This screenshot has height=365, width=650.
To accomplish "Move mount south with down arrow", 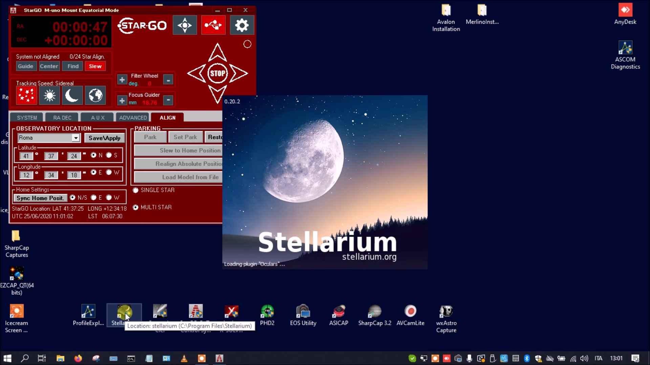I will tap(217, 94).
